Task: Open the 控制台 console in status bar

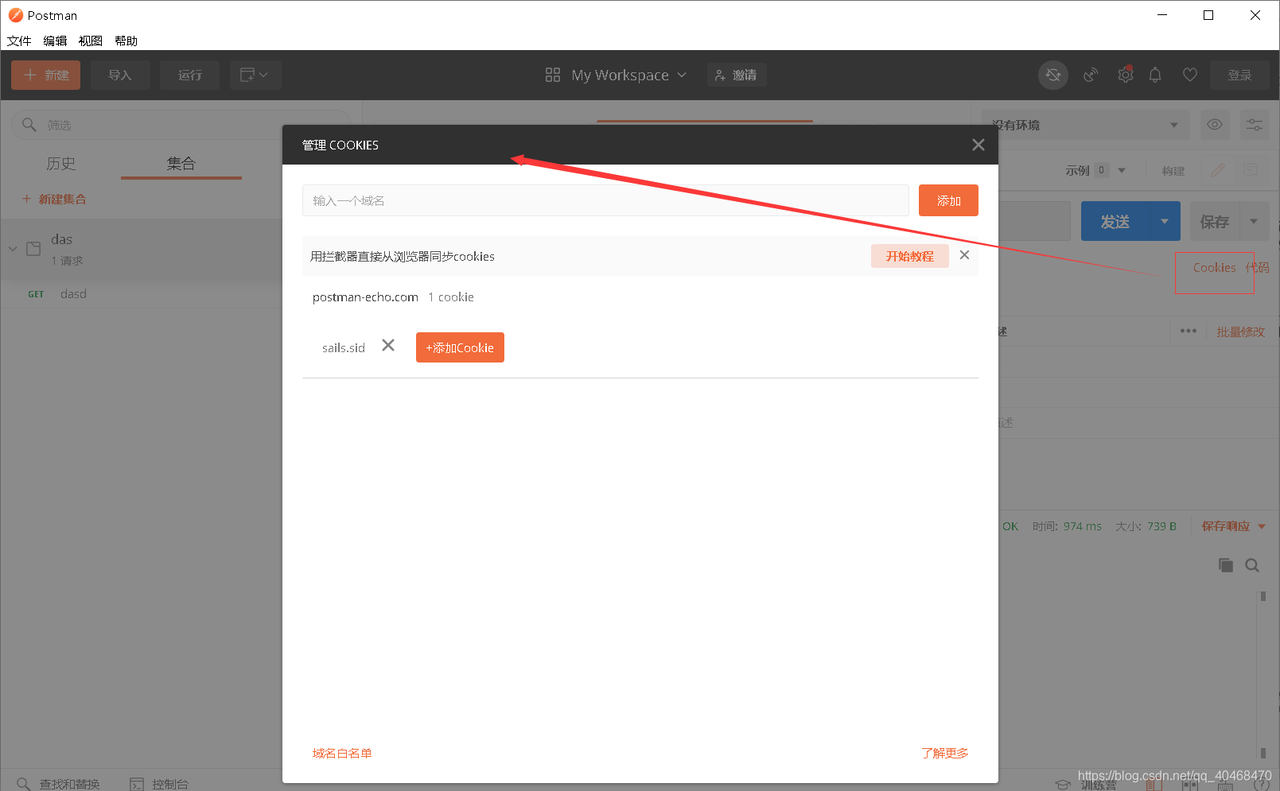Action: coord(159,784)
